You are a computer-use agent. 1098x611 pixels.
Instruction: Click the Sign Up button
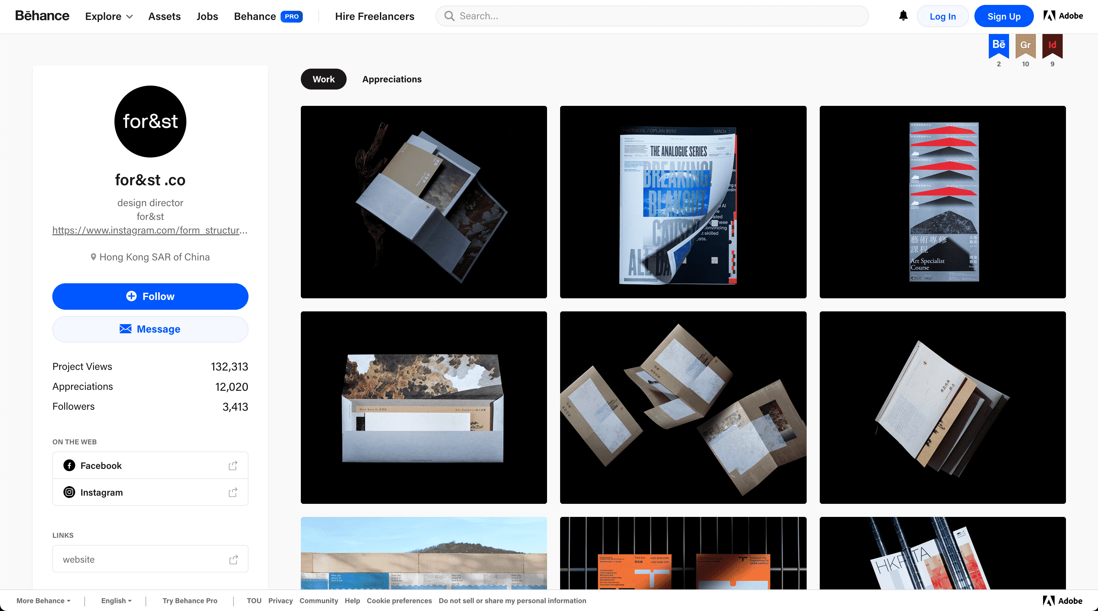(1003, 16)
